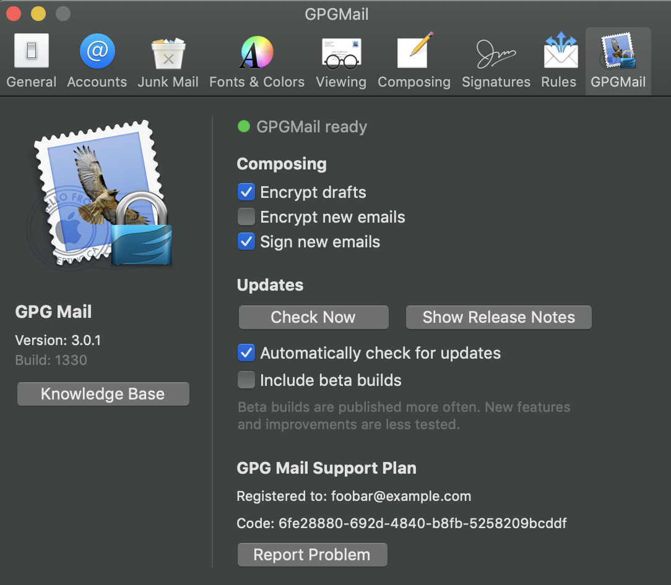Click the green GPGMail ready status dot
Viewport: 671px width, 585px height.
244,126
